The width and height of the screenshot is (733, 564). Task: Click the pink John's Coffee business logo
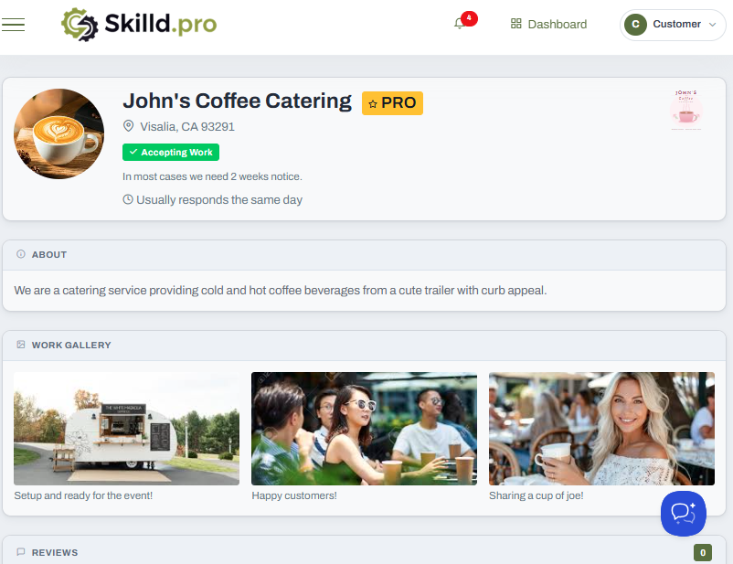tap(685, 110)
